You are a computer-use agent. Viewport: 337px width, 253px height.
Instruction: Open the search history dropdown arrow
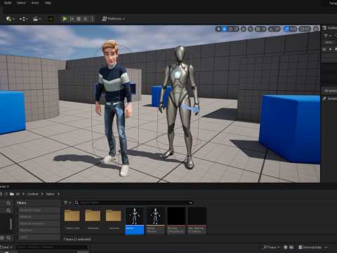point(191,202)
